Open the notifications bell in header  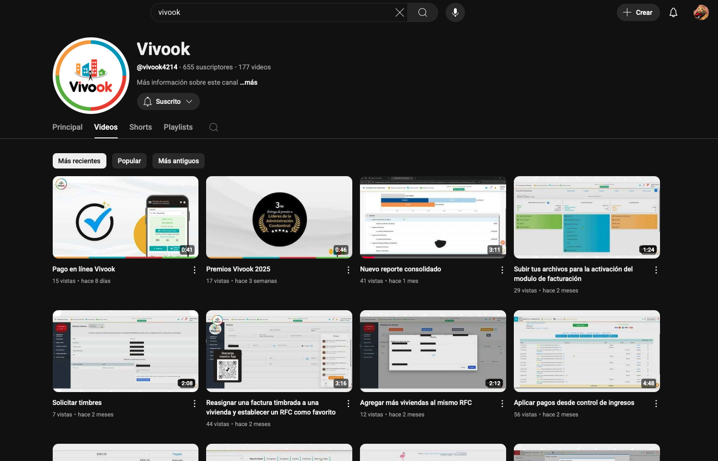(x=673, y=12)
